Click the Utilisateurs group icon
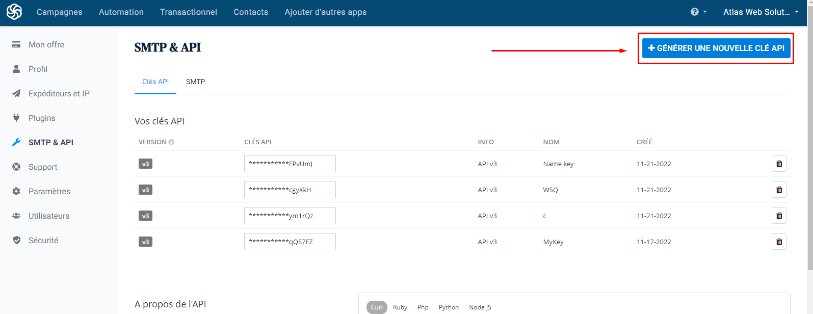813x314 pixels. (16, 216)
